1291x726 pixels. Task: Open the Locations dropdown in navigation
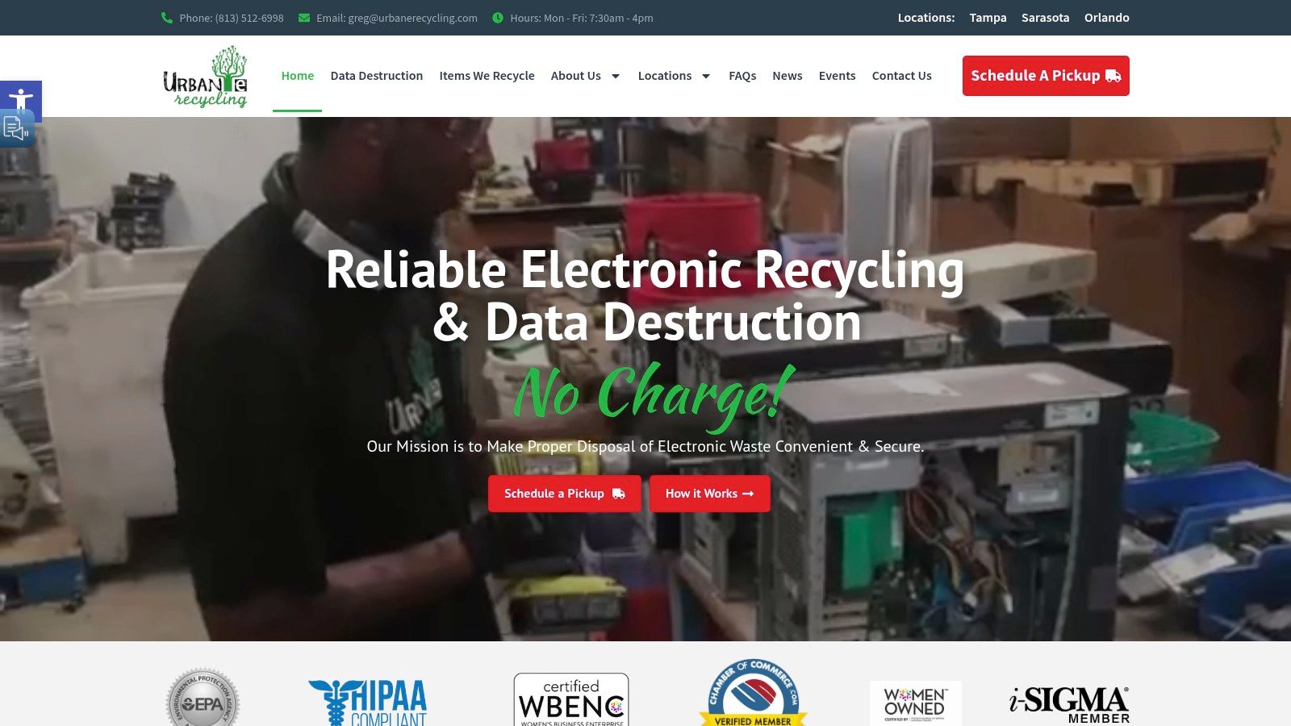tap(666, 76)
